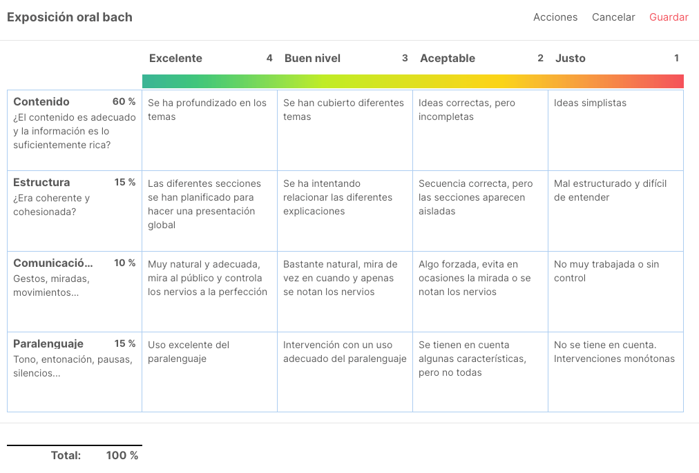Click the Total 100 % summary
The image size is (699, 473).
pos(95,456)
